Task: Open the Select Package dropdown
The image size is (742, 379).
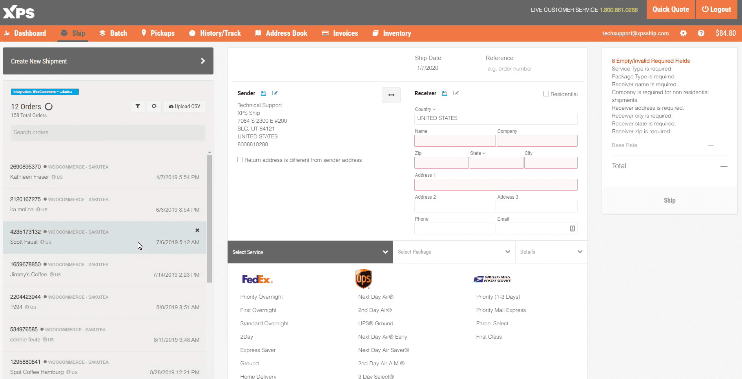Action: (454, 252)
